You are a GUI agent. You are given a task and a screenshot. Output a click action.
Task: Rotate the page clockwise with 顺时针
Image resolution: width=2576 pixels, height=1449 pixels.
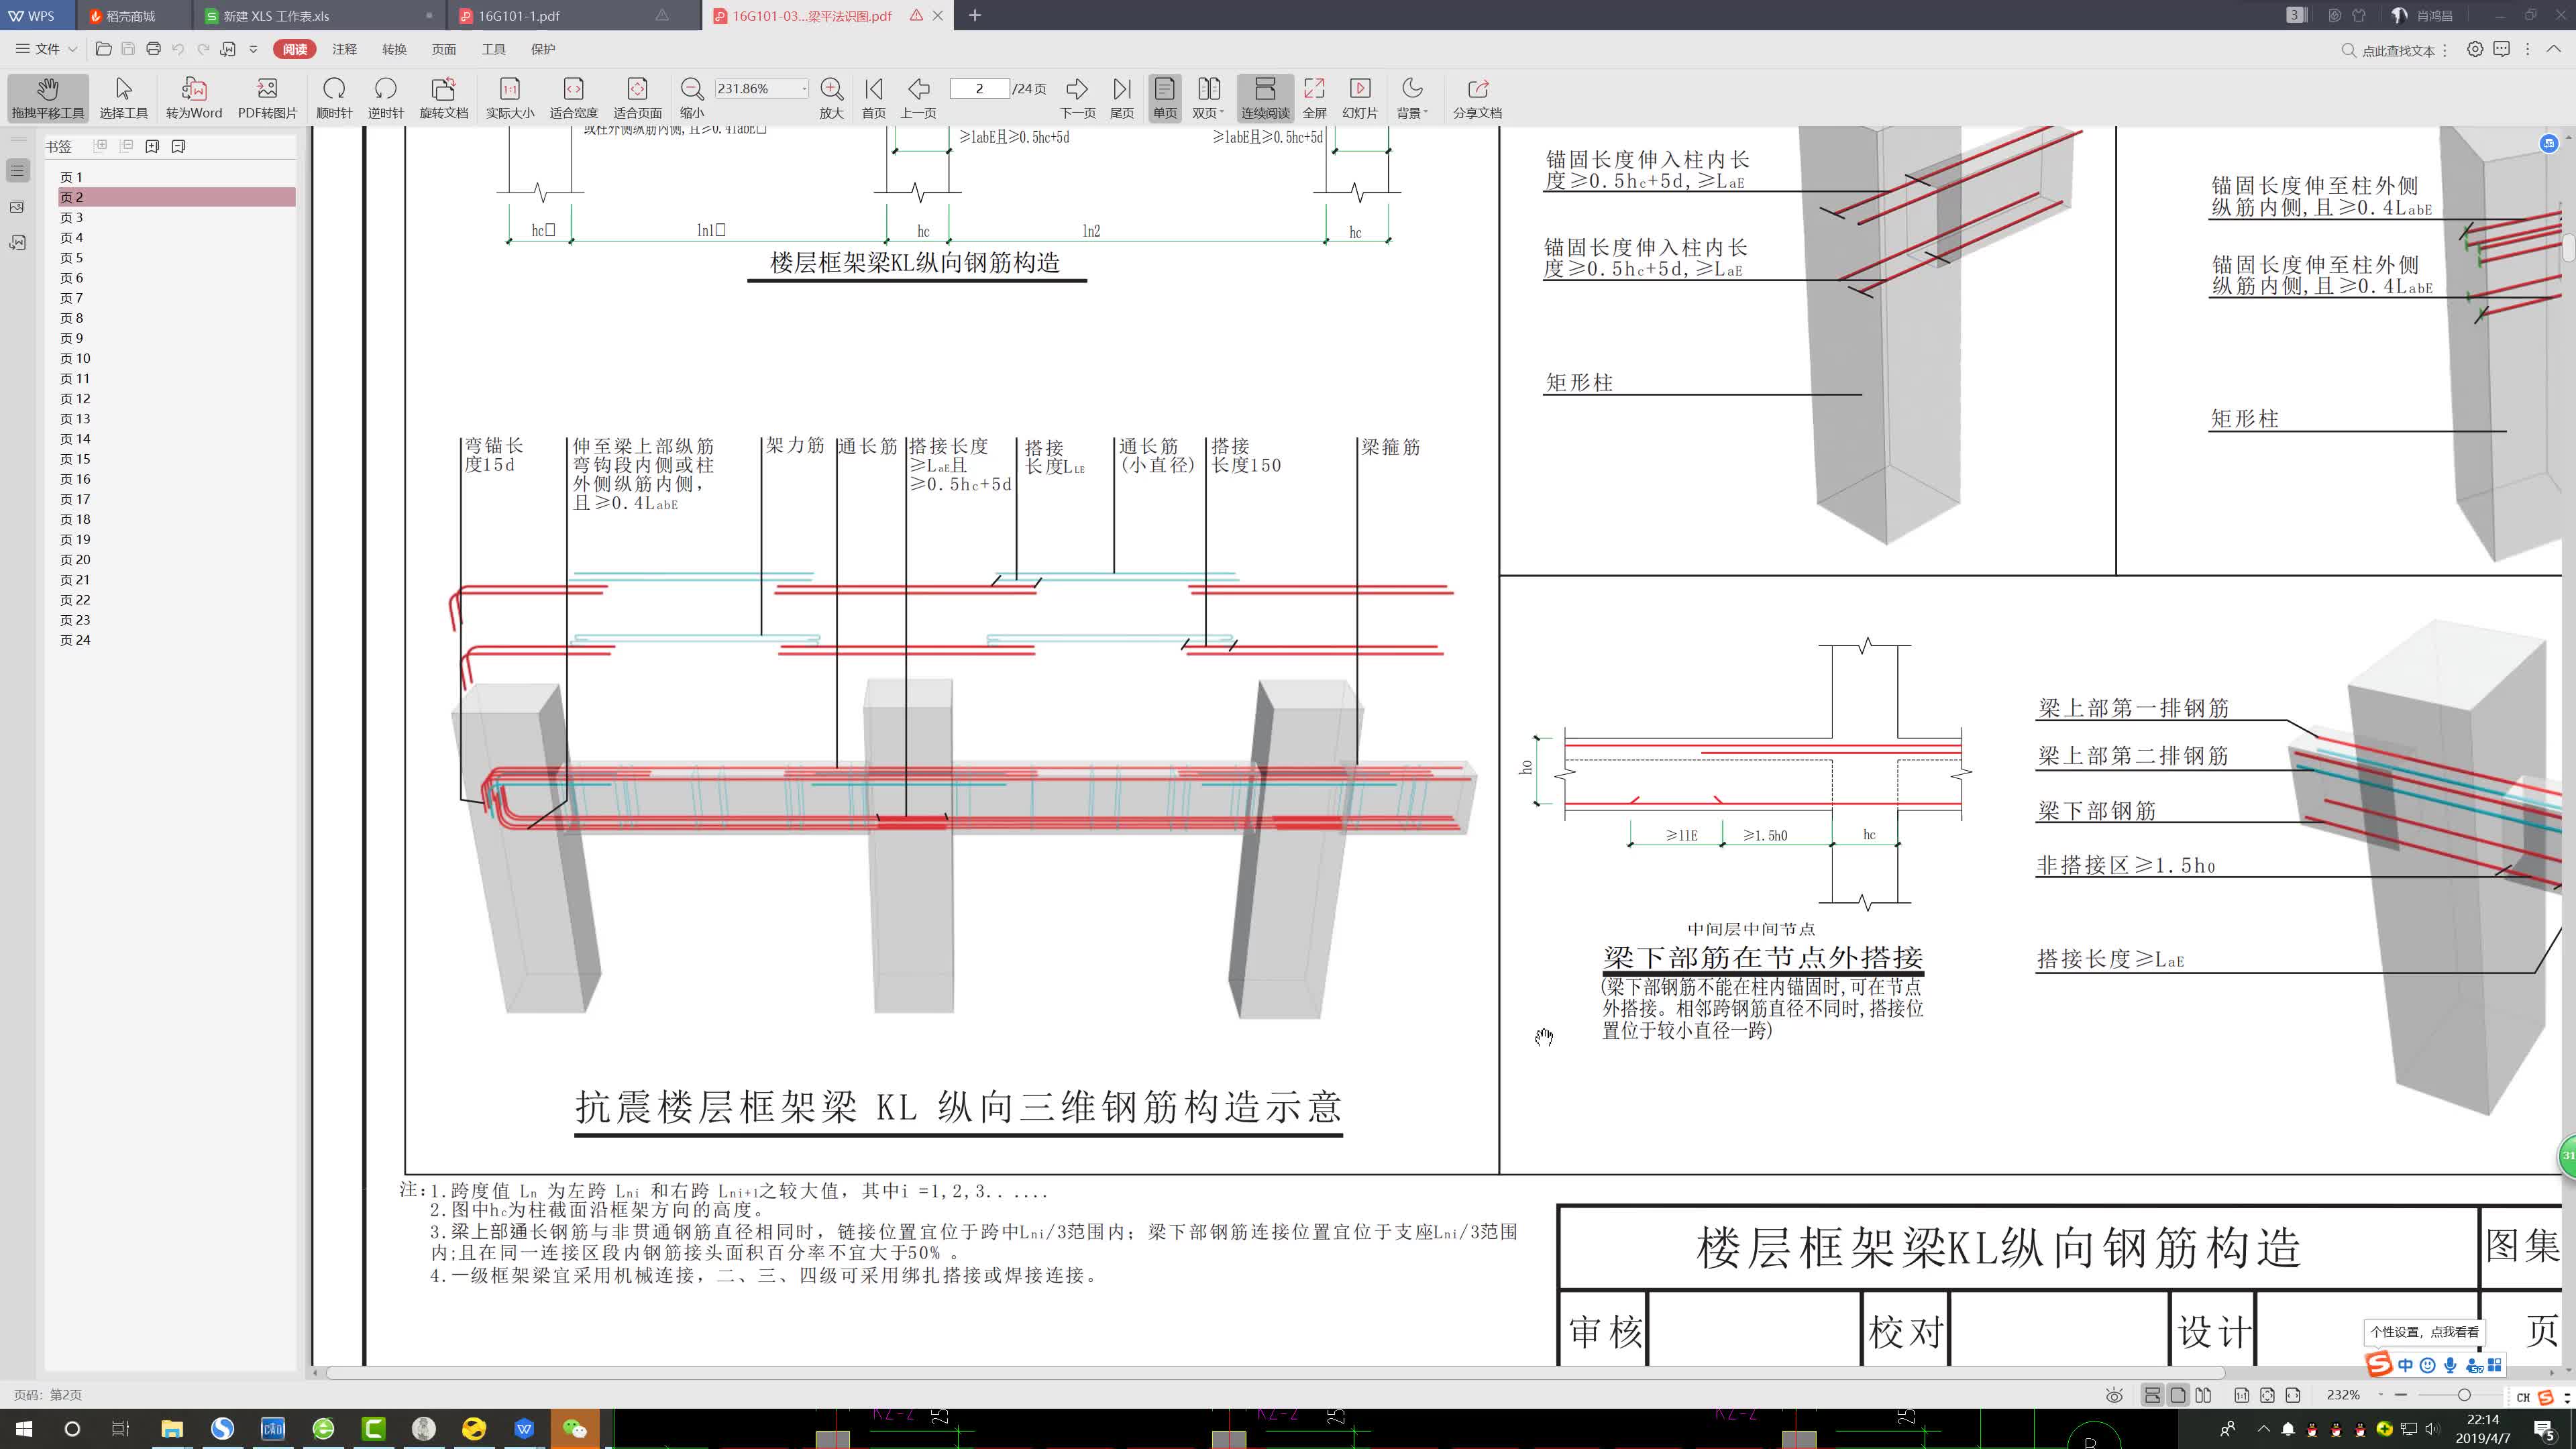click(x=335, y=96)
